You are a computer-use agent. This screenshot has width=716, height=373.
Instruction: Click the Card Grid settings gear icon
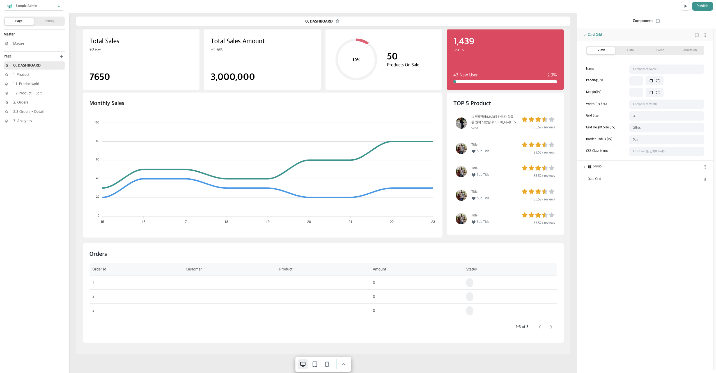(697, 34)
